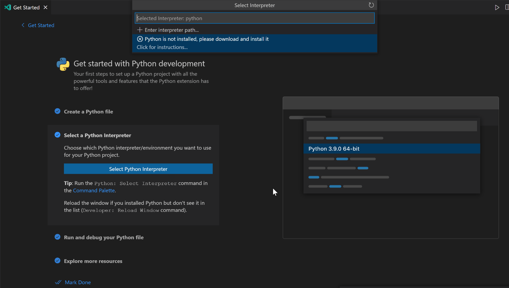Go back using the Get Started chevron
Image resolution: width=509 pixels, height=288 pixels.
click(x=23, y=25)
